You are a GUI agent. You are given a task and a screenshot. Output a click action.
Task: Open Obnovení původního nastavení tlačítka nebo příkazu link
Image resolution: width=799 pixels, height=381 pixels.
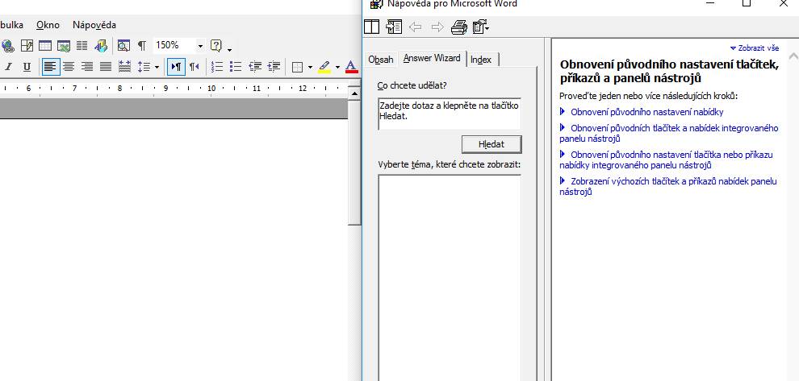click(666, 159)
